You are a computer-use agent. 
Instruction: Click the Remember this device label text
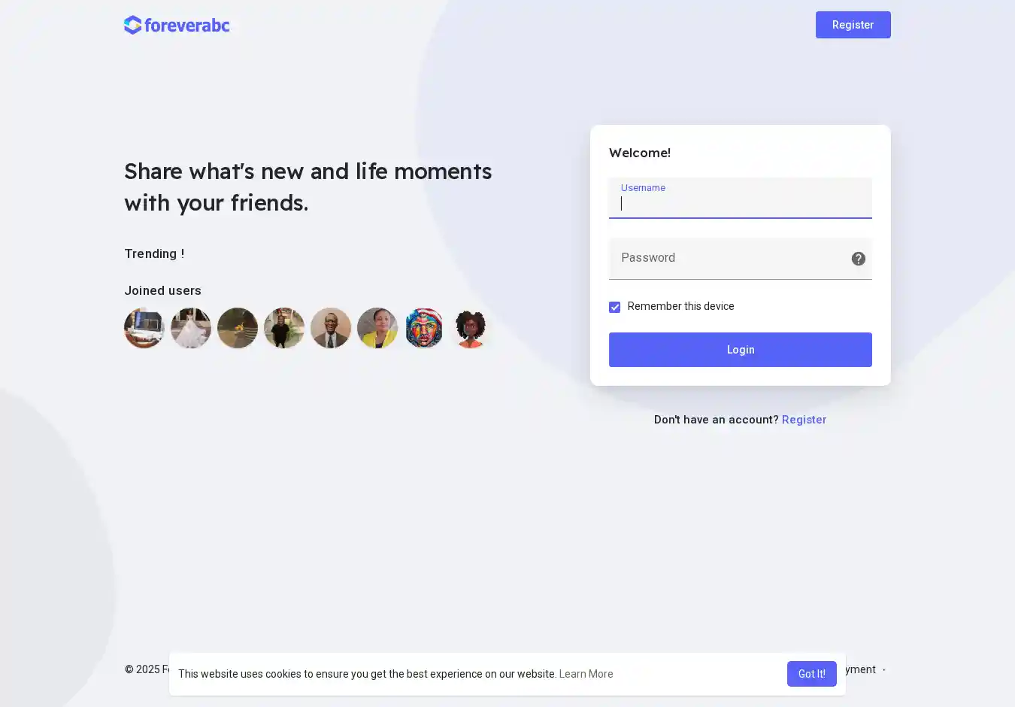tap(680, 306)
